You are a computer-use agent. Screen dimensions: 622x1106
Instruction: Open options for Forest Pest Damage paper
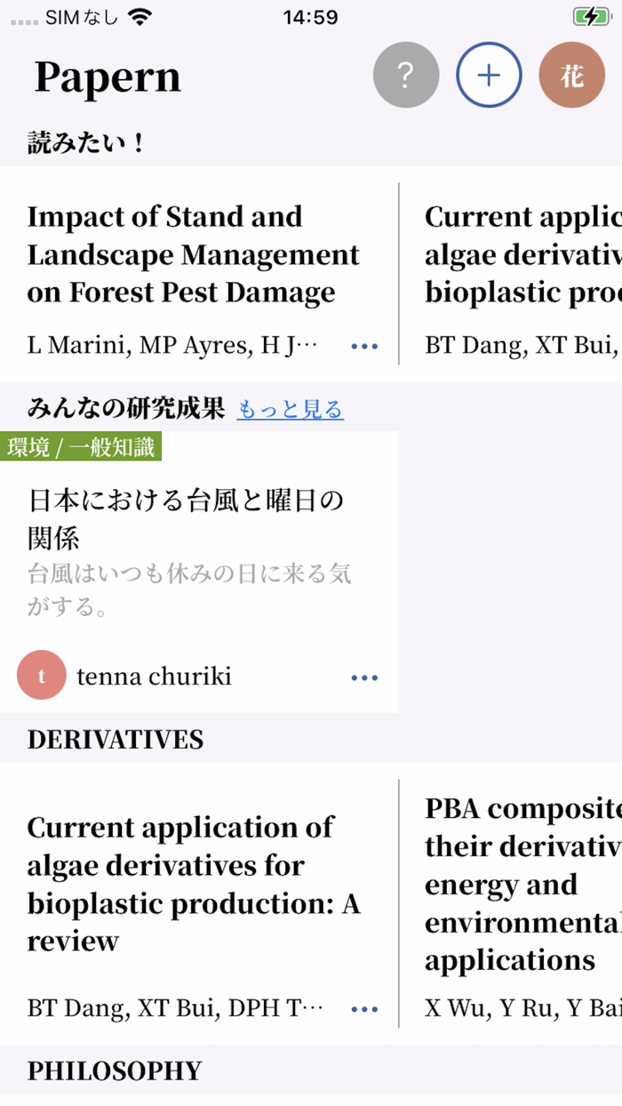tap(364, 347)
